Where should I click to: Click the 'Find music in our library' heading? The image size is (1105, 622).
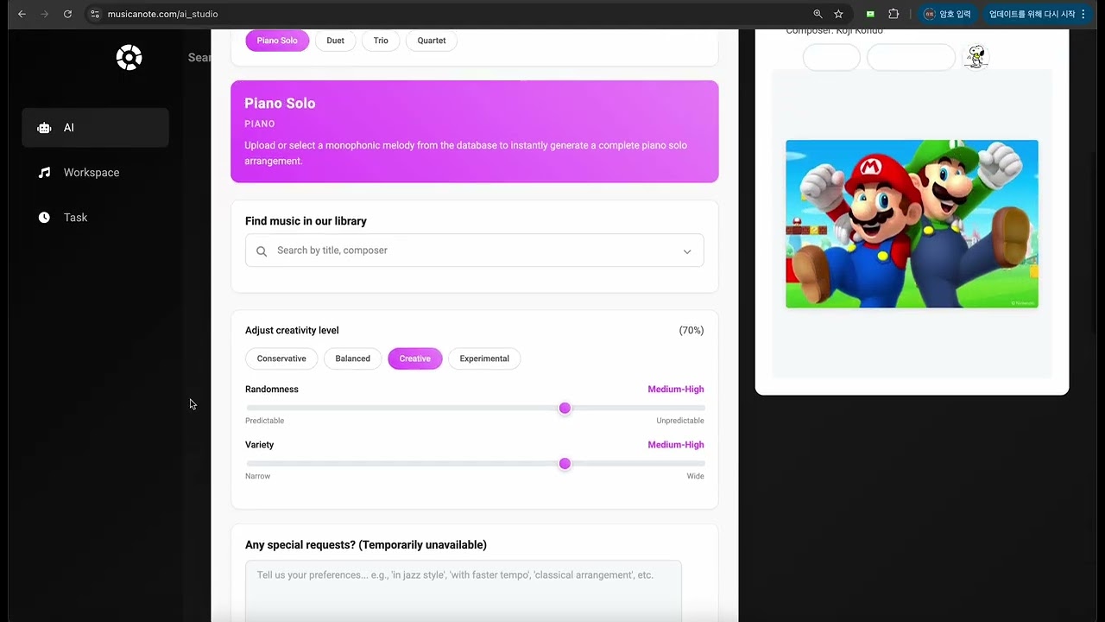[306, 221]
